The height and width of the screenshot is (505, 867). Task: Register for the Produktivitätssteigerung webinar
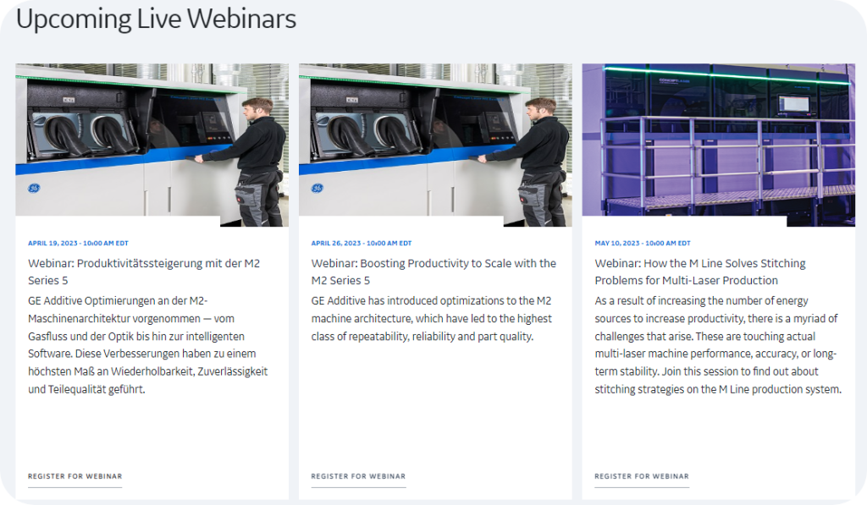pyautogui.click(x=75, y=476)
